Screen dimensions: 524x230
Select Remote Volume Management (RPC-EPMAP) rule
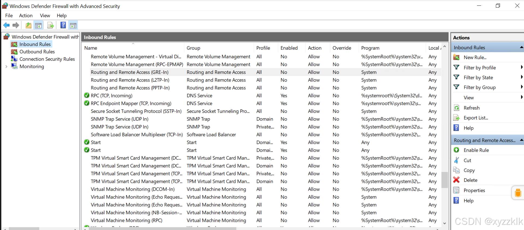261,65
